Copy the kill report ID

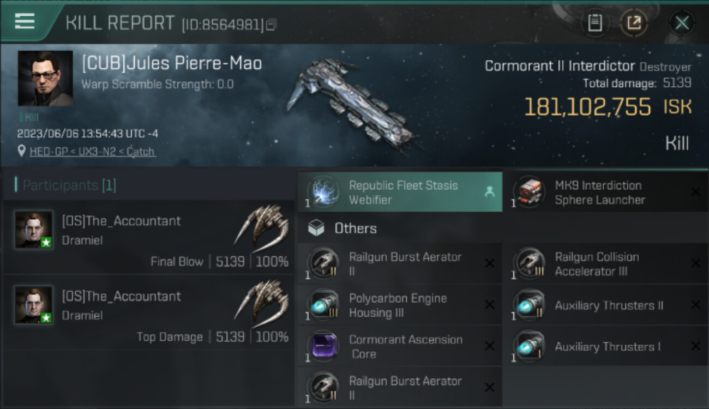pyautogui.click(x=271, y=25)
